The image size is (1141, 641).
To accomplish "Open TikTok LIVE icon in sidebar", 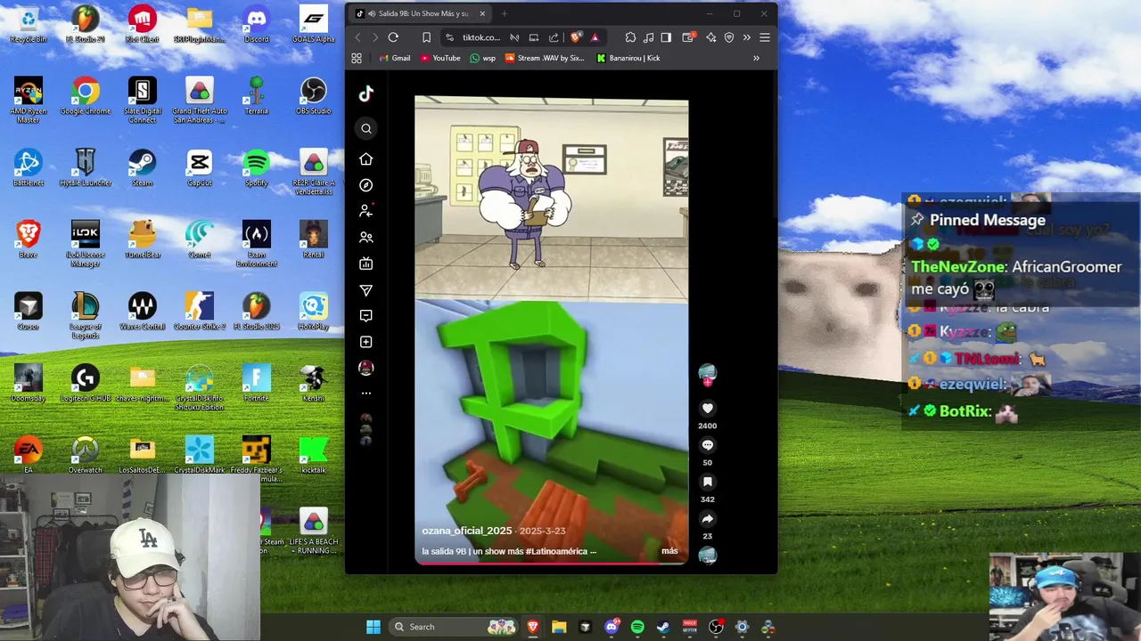I will pos(365,264).
